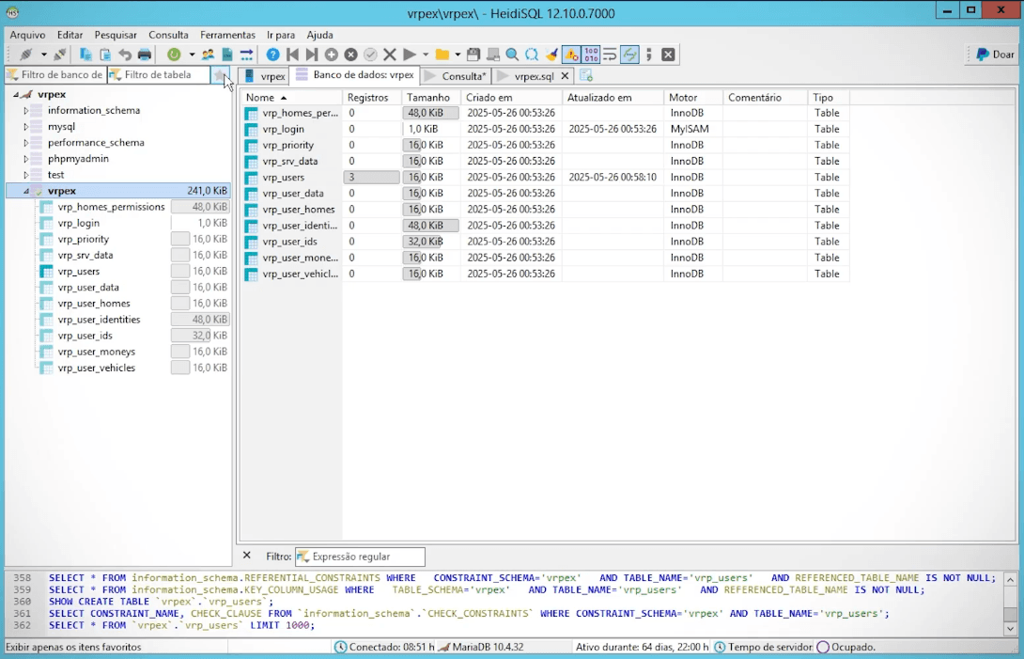This screenshot has height=659, width=1024.
Task: Close the filter panel with X
Action: [247, 556]
